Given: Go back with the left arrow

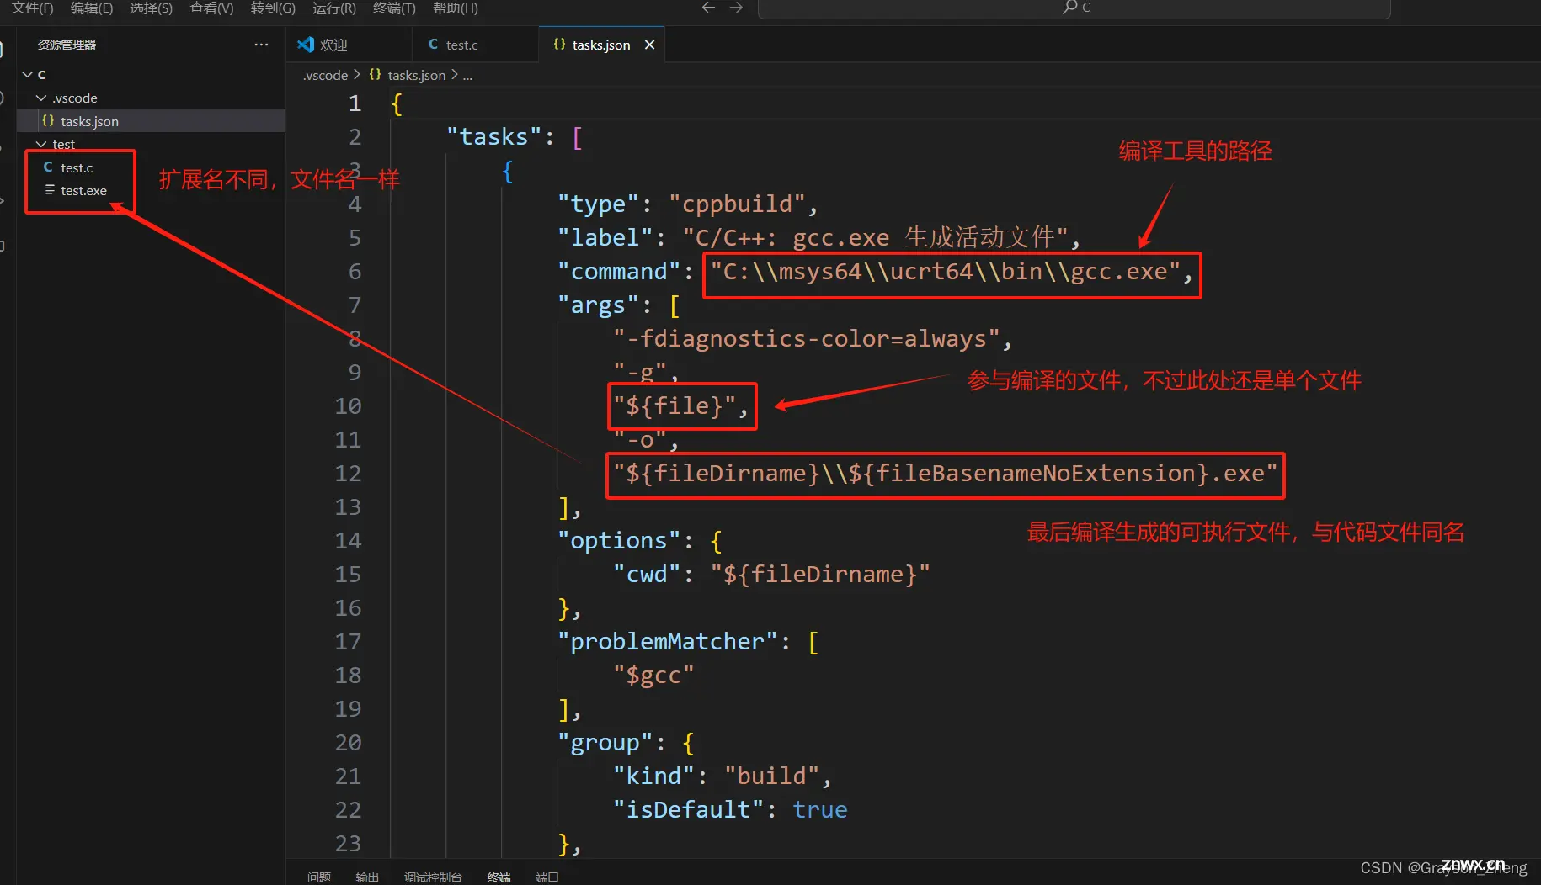Looking at the screenshot, I should 708,8.
